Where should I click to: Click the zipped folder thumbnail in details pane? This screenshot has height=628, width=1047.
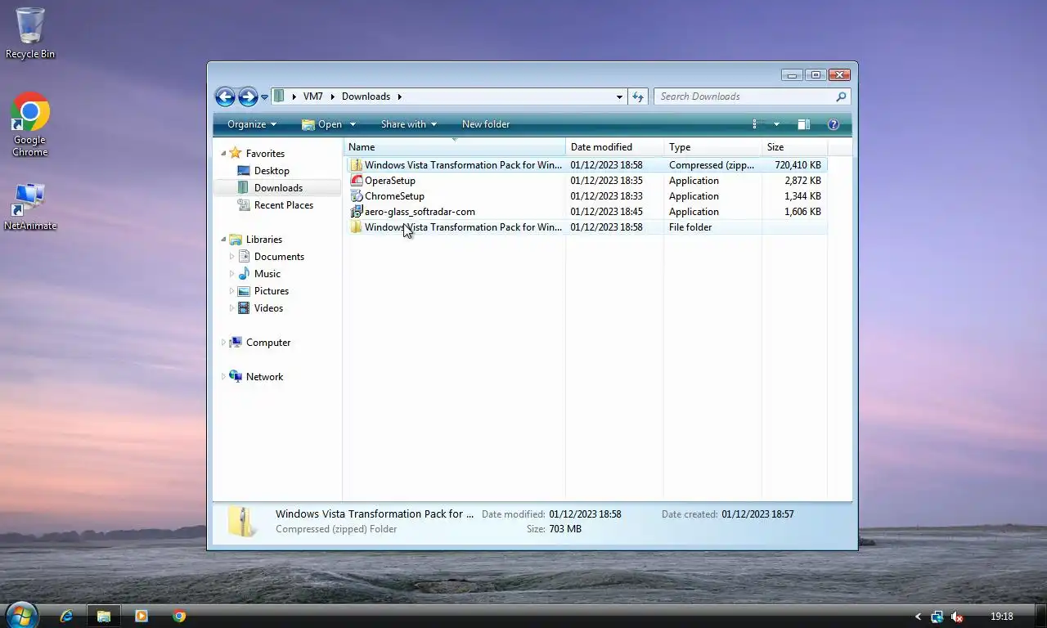243,522
